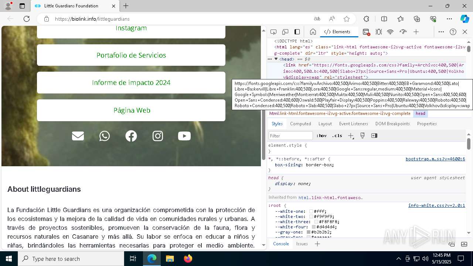Image resolution: width=473 pixels, height=266 pixels.
Task: Open the Sources debugger bug icon
Action: point(378,32)
